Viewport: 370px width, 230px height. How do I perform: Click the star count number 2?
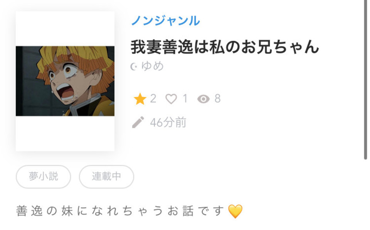point(153,98)
